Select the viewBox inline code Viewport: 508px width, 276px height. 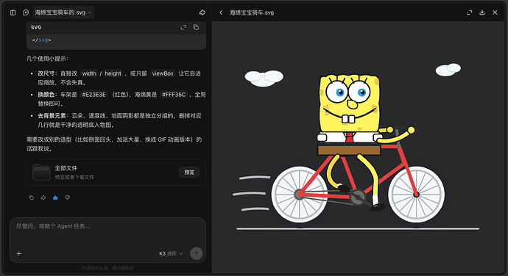163,73
